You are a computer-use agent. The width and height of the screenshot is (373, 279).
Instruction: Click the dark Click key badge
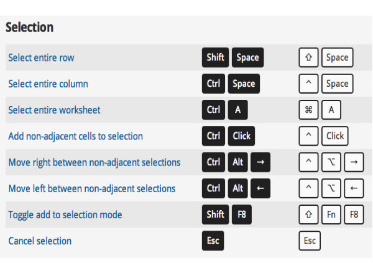(x=241, y=136)
